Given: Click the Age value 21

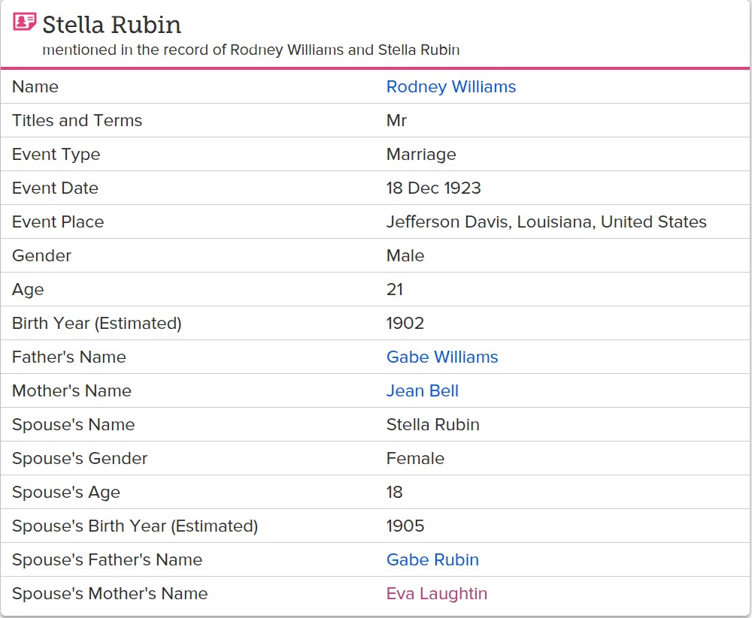Looking at the screenshot, I should click(394, 289).
